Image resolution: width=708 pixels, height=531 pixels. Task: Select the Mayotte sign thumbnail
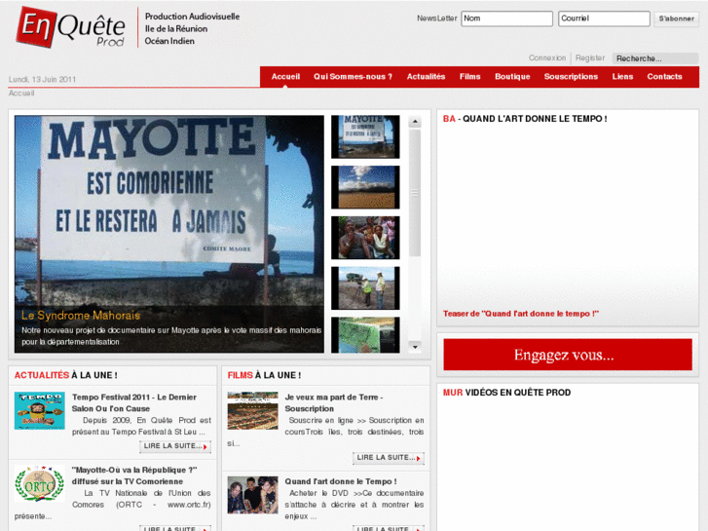pos(365,137)
